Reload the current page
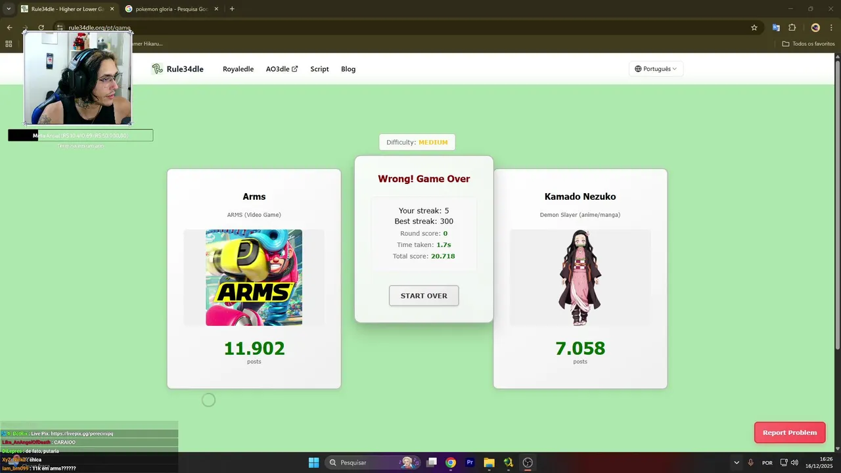Screen dimensions: 841x473 pyautogui.click(x=41, y=28)
